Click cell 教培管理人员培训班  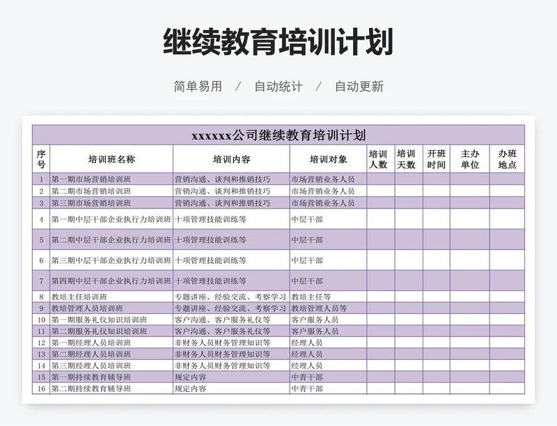111,309
